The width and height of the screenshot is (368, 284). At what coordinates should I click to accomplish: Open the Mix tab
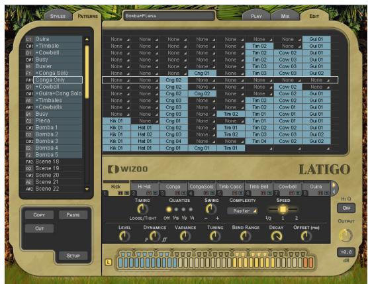pyautogui.click(x=285, y=16)
